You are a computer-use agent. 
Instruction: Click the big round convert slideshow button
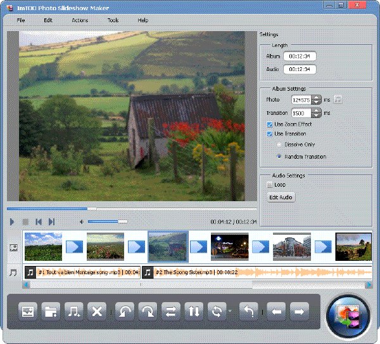(348, 316)
